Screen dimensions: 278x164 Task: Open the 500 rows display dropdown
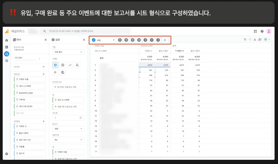pyautogui.click(x=68, y=128)
